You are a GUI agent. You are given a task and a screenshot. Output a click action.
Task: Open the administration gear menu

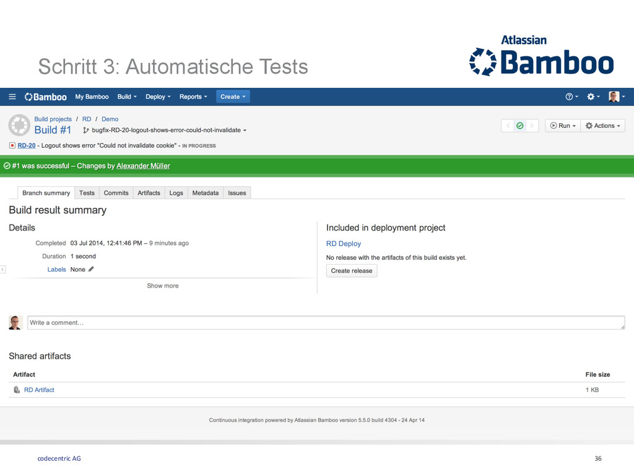tap(593, 97)
